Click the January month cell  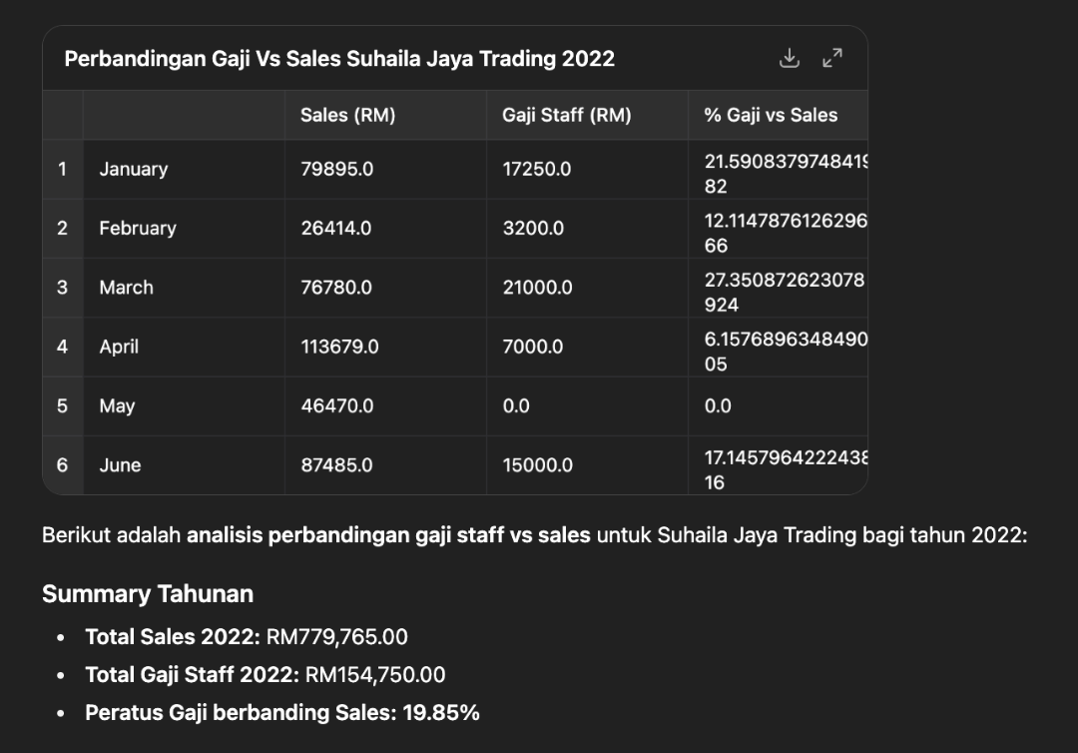click(x=134, y=169)
